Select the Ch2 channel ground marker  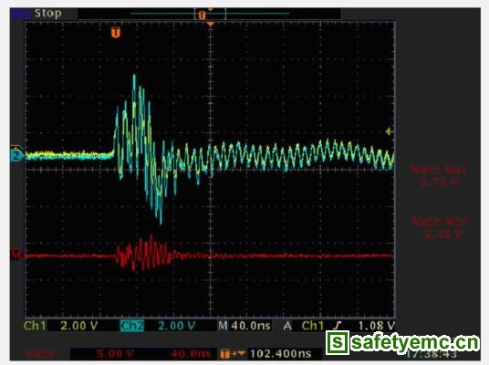click(16, 155)
